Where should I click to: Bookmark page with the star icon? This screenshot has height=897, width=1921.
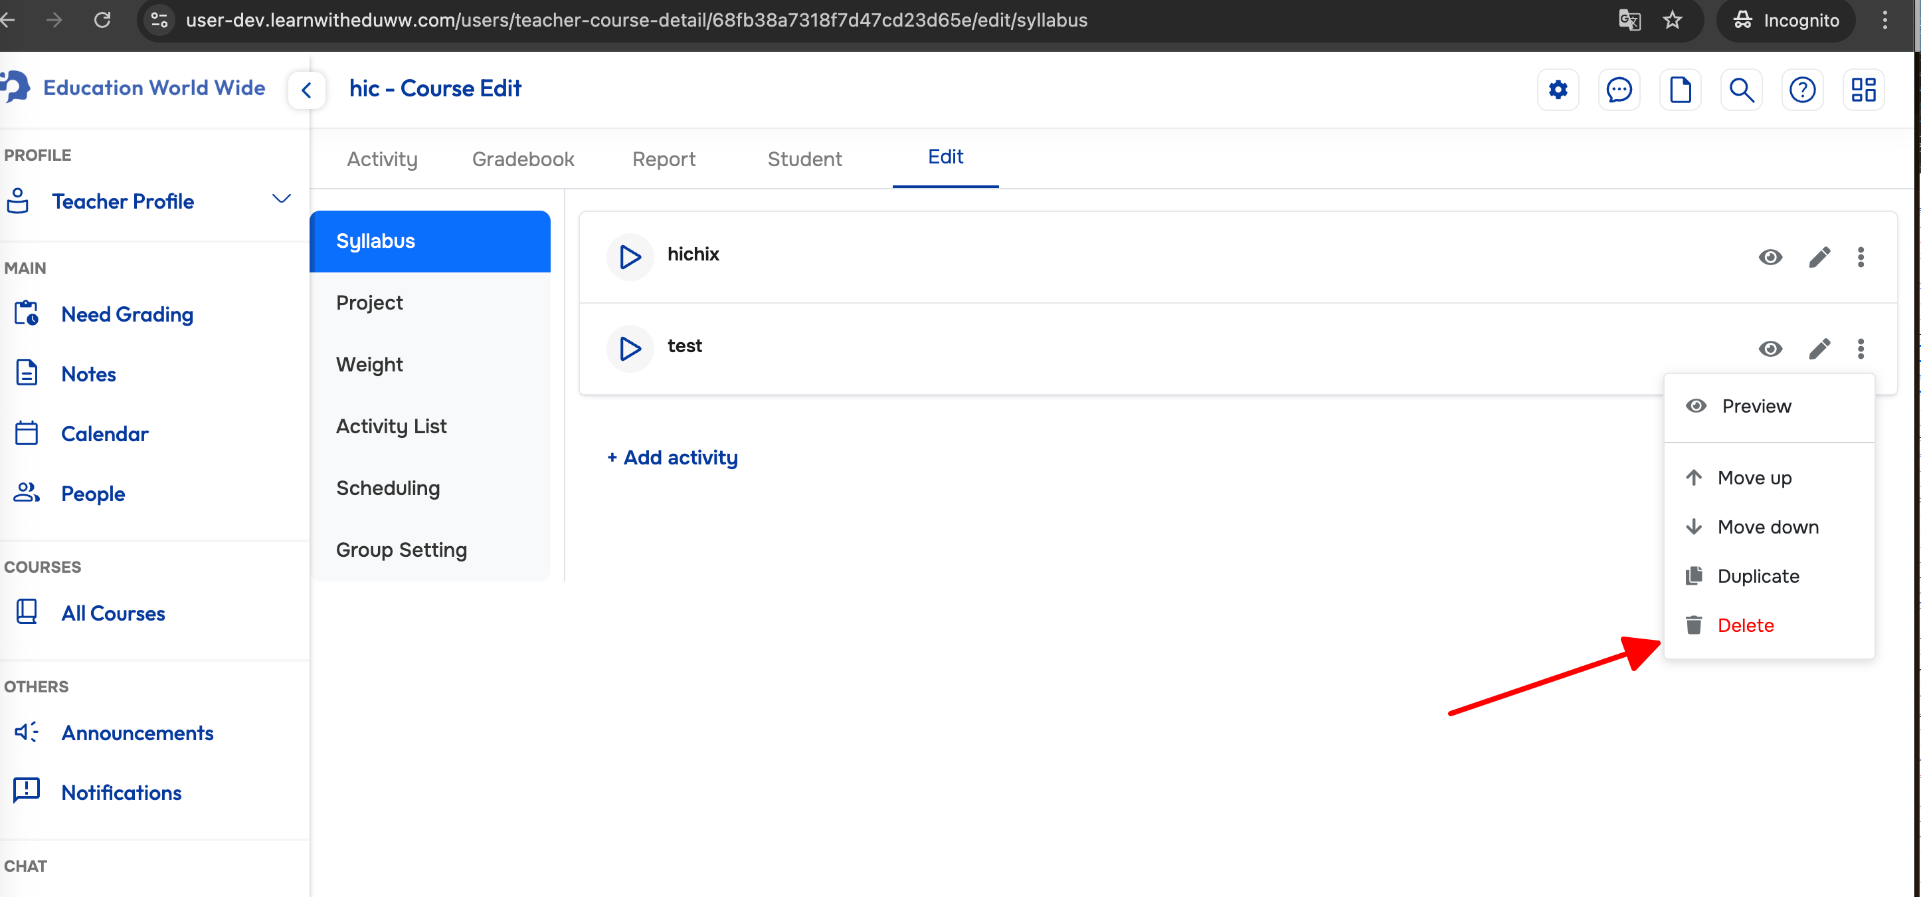(x=1672, y=20)
